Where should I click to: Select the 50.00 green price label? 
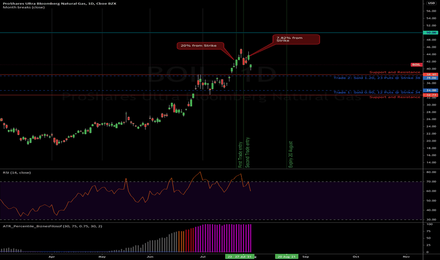[x=431, y=33]
